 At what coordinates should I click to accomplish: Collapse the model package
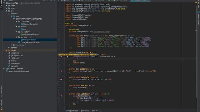(17, 27)
